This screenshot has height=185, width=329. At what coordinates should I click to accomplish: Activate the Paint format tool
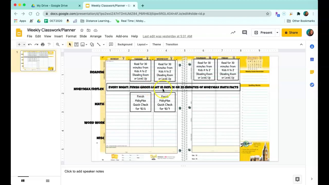coord(49,44)
